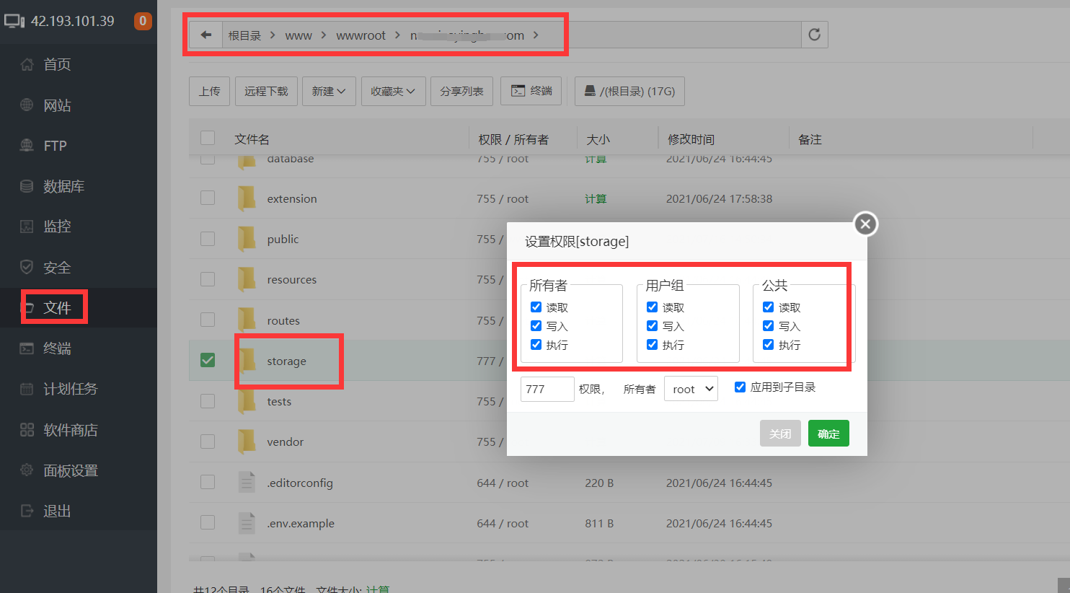The width and height of the screenshot is (1070, 593).
Task: Click the globe icon beside 网站
Action: (x=27, y=105)
